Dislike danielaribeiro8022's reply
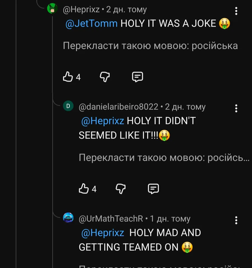This screenshot has height=268, width=252. (120, 189)
